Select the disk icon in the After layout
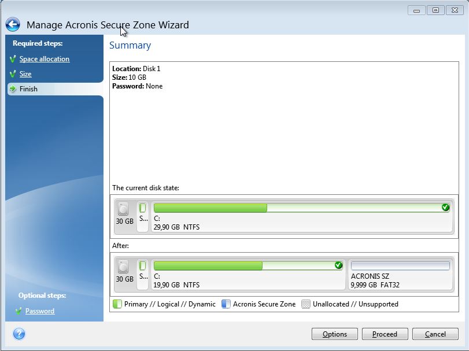The image size is (469, 351). pos(123,267)
